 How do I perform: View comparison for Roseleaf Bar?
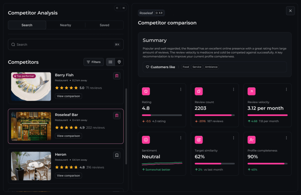(x=68, y=136)
